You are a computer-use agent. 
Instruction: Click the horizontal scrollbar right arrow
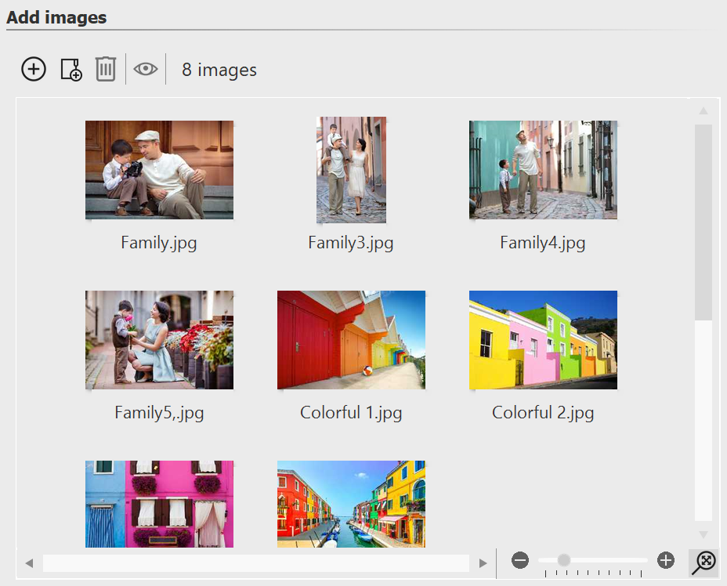coord(483,563)
